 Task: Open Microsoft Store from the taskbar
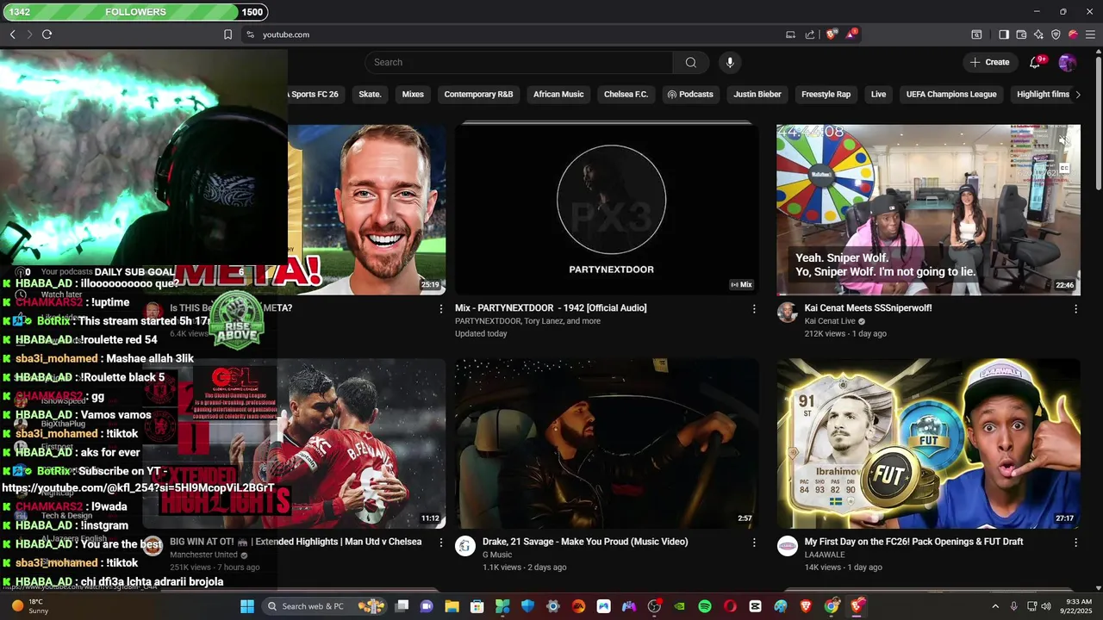click(477, 606)
